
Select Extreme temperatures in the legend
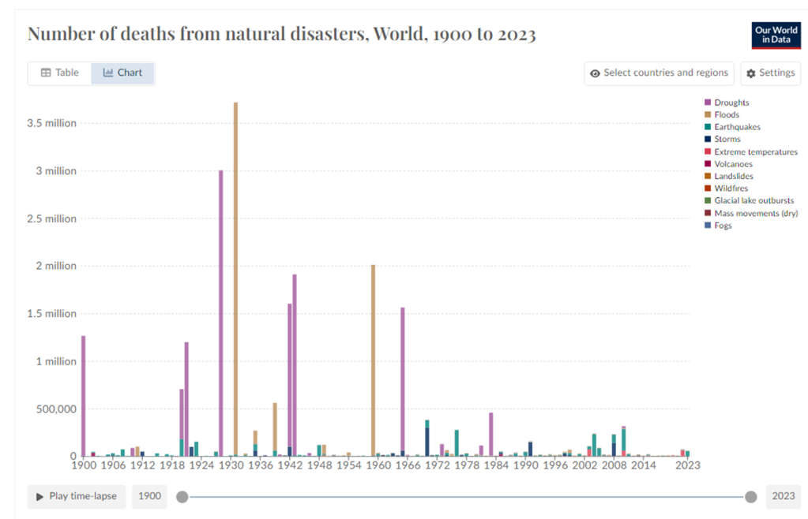coord(755,151)
